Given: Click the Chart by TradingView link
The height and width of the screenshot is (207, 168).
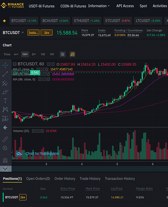Looking at the screenshot, I should [42, 153].
